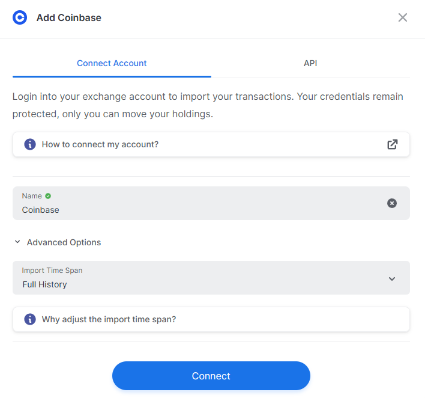Screen dimensions: 425x398
Task: Click the Import Time Span chevron arrow
Action: click(392, 279)
